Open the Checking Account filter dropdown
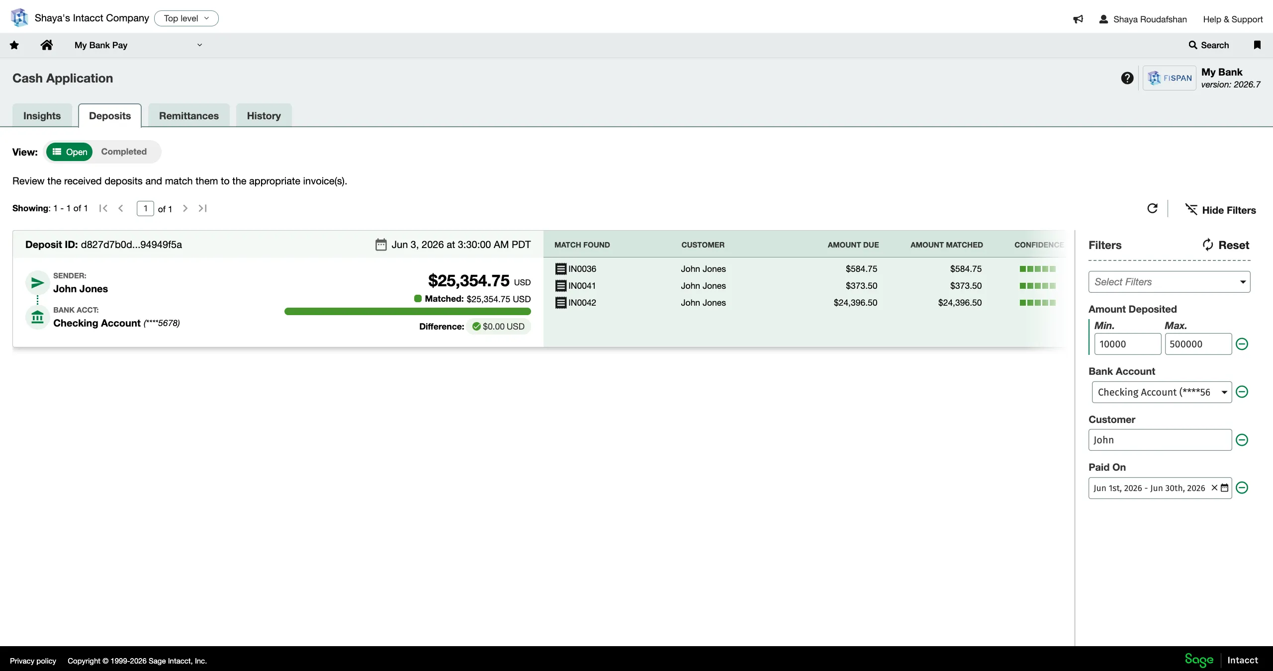The image size is (1273, 671). tap(1162, 392)
